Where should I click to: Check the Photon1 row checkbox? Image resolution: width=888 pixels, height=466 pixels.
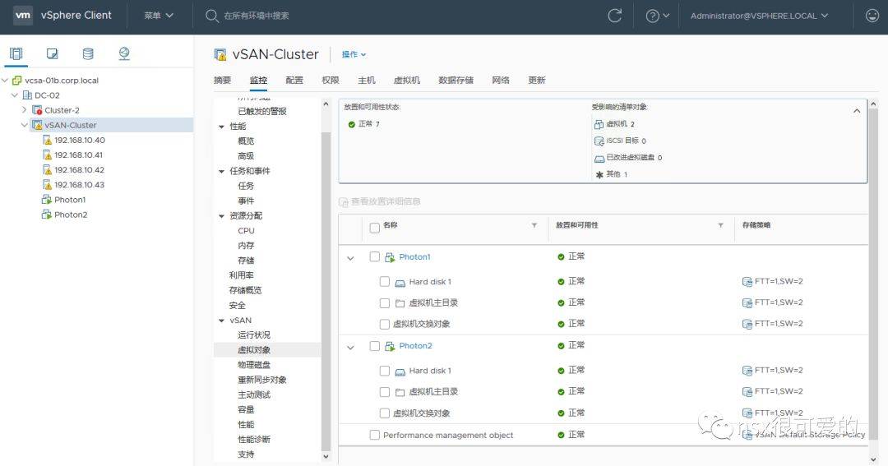pos(375,257)
